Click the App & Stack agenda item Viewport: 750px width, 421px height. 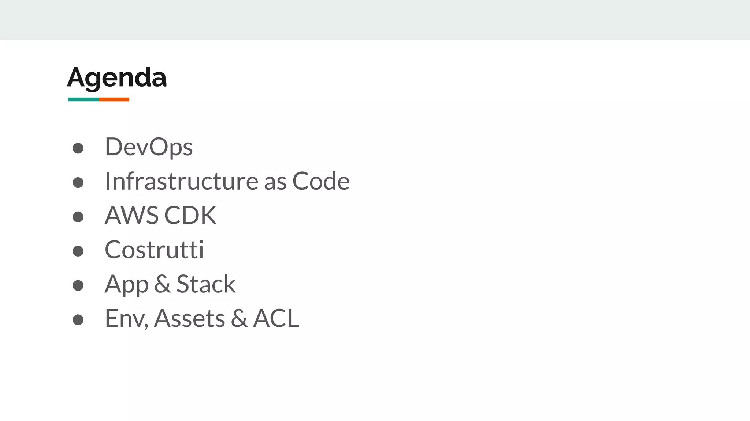point(170,284)
